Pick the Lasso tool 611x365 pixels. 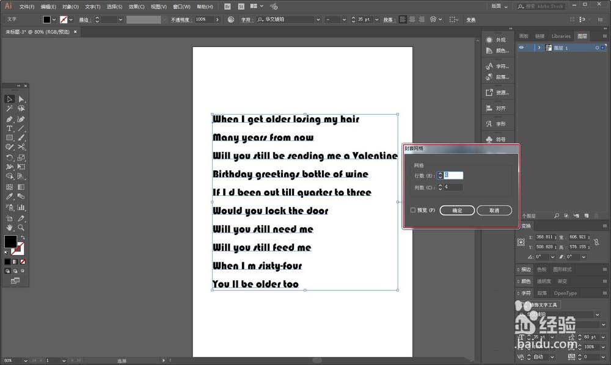coord(21,109)
